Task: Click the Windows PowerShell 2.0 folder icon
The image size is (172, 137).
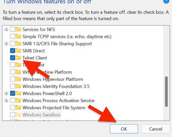Action: pyautogui.click(x=18, y=93)
